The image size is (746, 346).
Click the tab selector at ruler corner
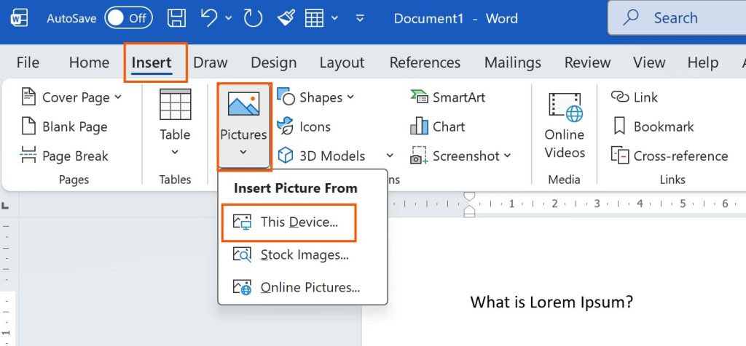[5, 206]
